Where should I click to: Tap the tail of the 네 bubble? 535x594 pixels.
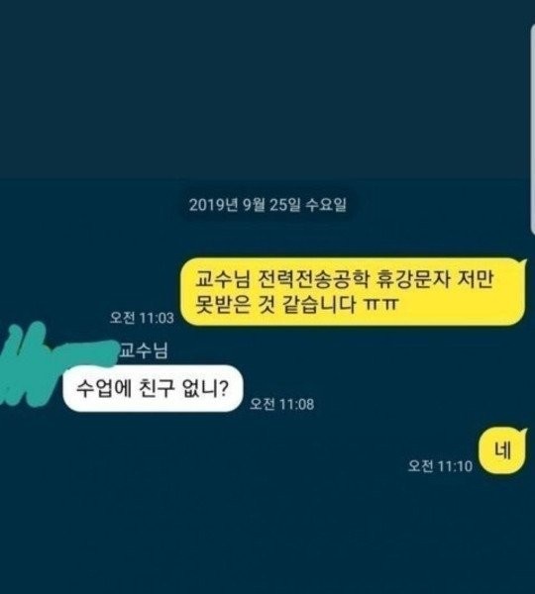point(524,431)
